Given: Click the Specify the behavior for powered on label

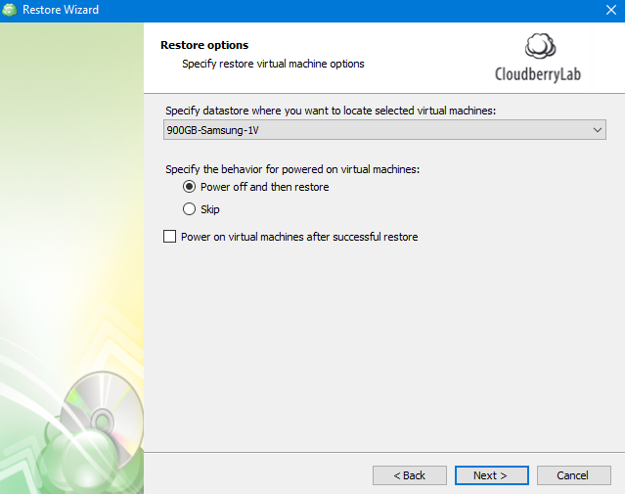Looking at the screenshot, I should [292, 169].
